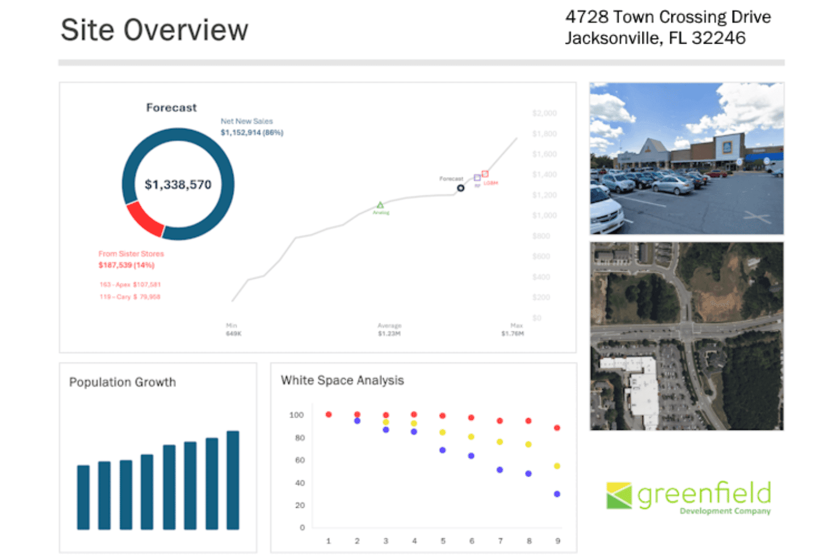Click the "Forecast" chart heading
The image size is (840, 560).
click(x=171, y=107)
